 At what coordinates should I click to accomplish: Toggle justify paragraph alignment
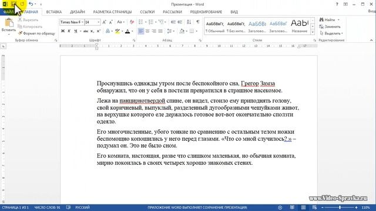click(160, 31)
